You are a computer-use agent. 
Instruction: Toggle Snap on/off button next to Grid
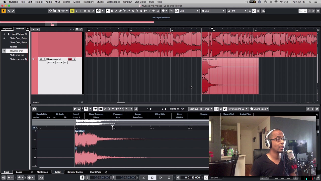point(177,11)
